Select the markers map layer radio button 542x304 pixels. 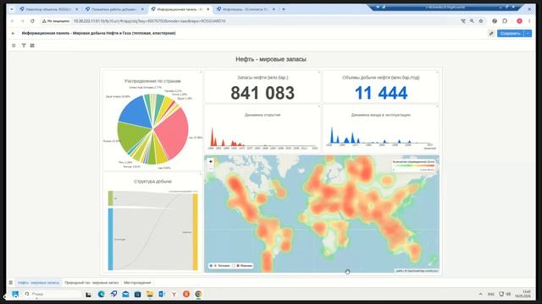coord(234,266)
